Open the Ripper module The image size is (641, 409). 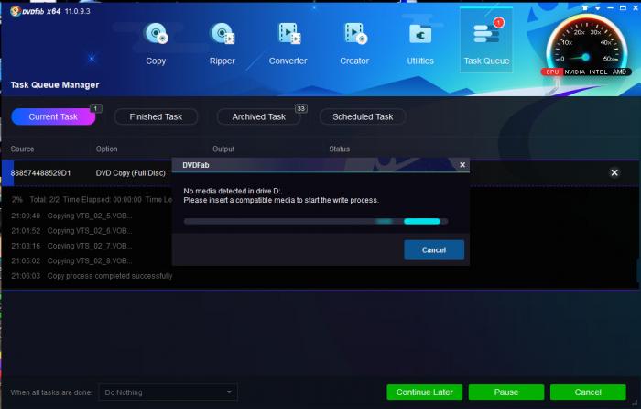tap(222, 43)
